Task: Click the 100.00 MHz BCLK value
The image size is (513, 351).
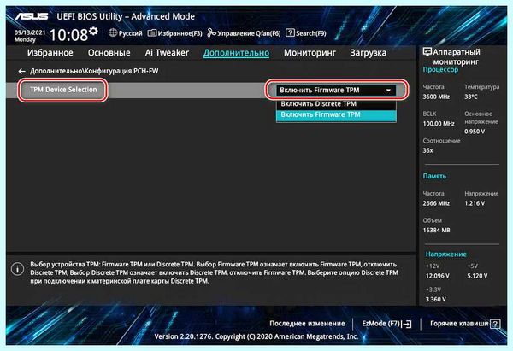Action: [x=439, y=124]
